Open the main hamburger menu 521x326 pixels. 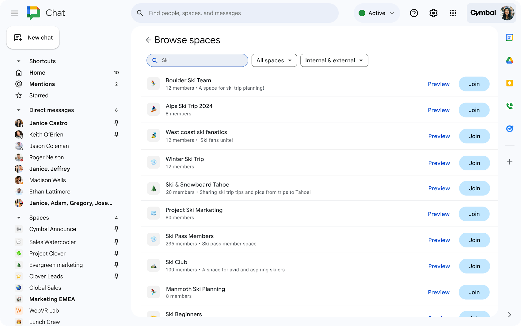pyautogui.click(x=15, y=13)
